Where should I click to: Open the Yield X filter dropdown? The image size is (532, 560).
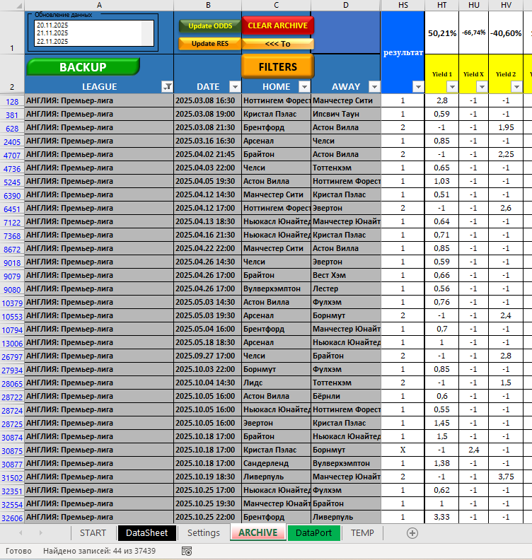(482, 87)
